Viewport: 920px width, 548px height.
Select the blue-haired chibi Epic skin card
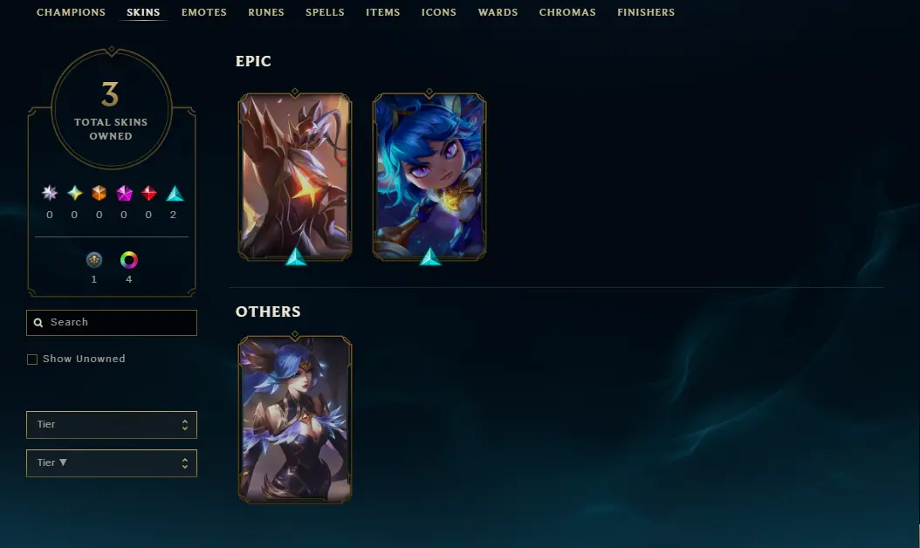click(x=429, y=176)
